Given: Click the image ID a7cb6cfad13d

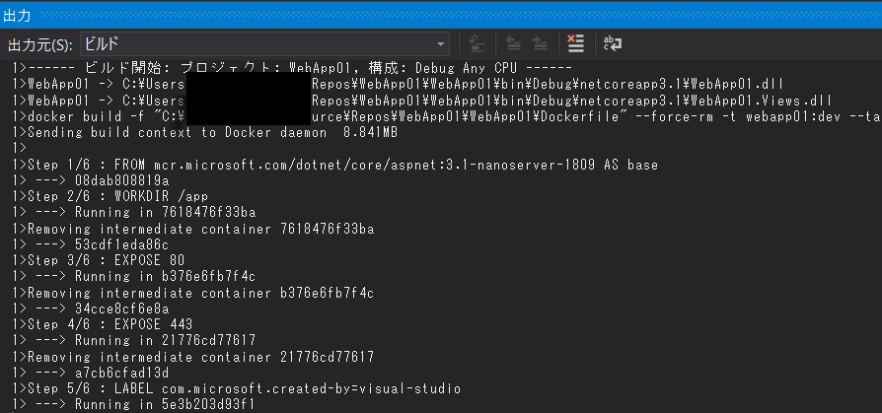Looking at the screenshot, I should (121, 373).
